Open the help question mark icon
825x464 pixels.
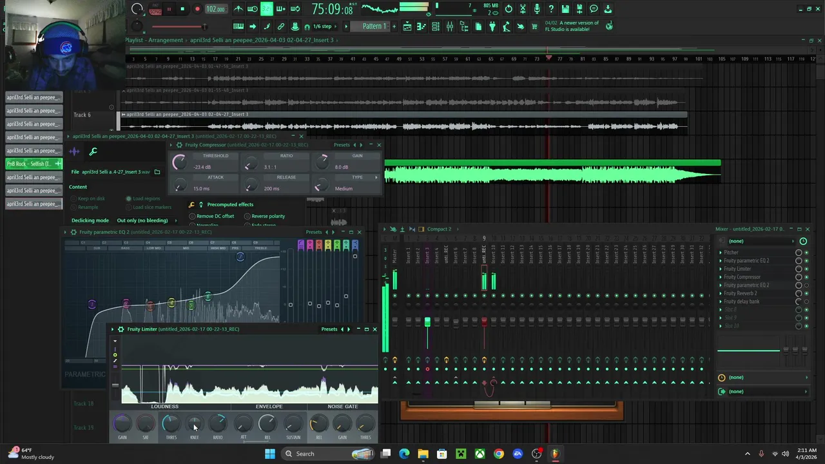point(551,9)
